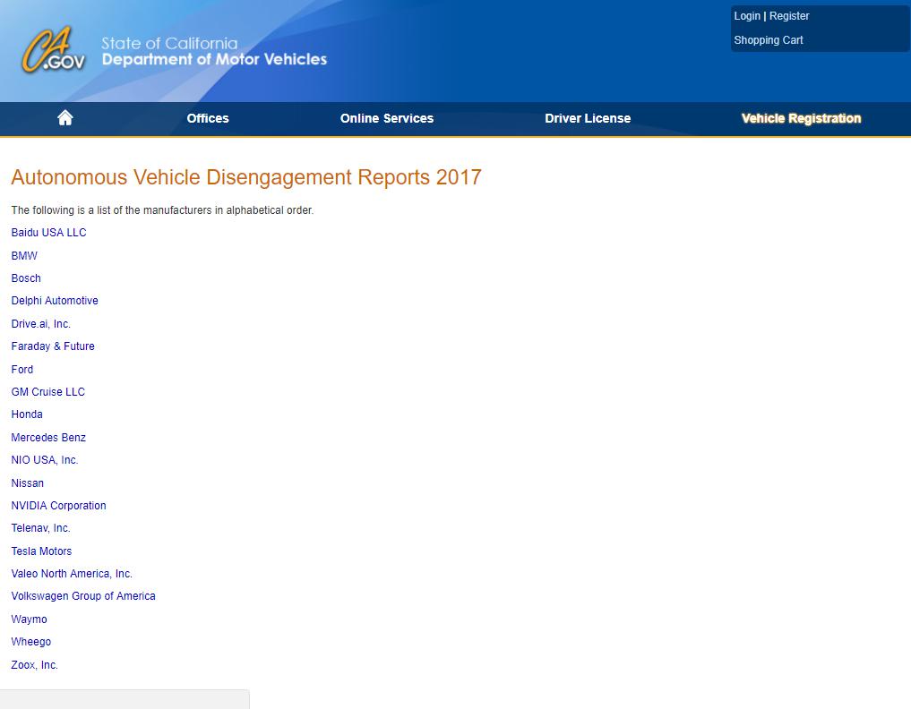Screen dimensions: 911x709
Task: Open the Offices menu
Action: coord(208,118)
